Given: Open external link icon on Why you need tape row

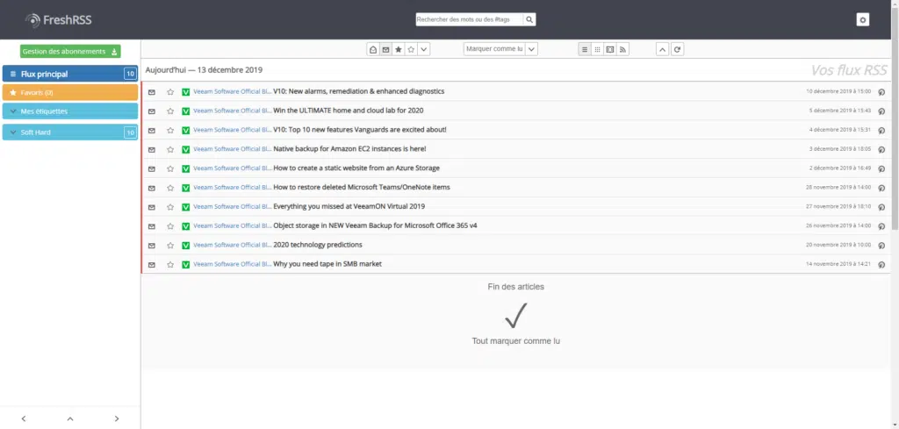Looking at the screenshot, I should tap(881, 265).
